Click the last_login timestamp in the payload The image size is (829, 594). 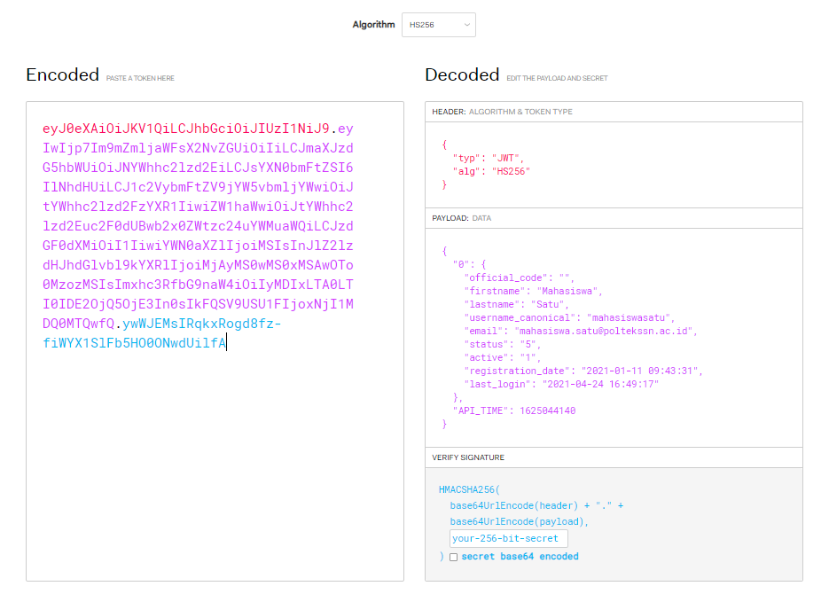(602, 384)
